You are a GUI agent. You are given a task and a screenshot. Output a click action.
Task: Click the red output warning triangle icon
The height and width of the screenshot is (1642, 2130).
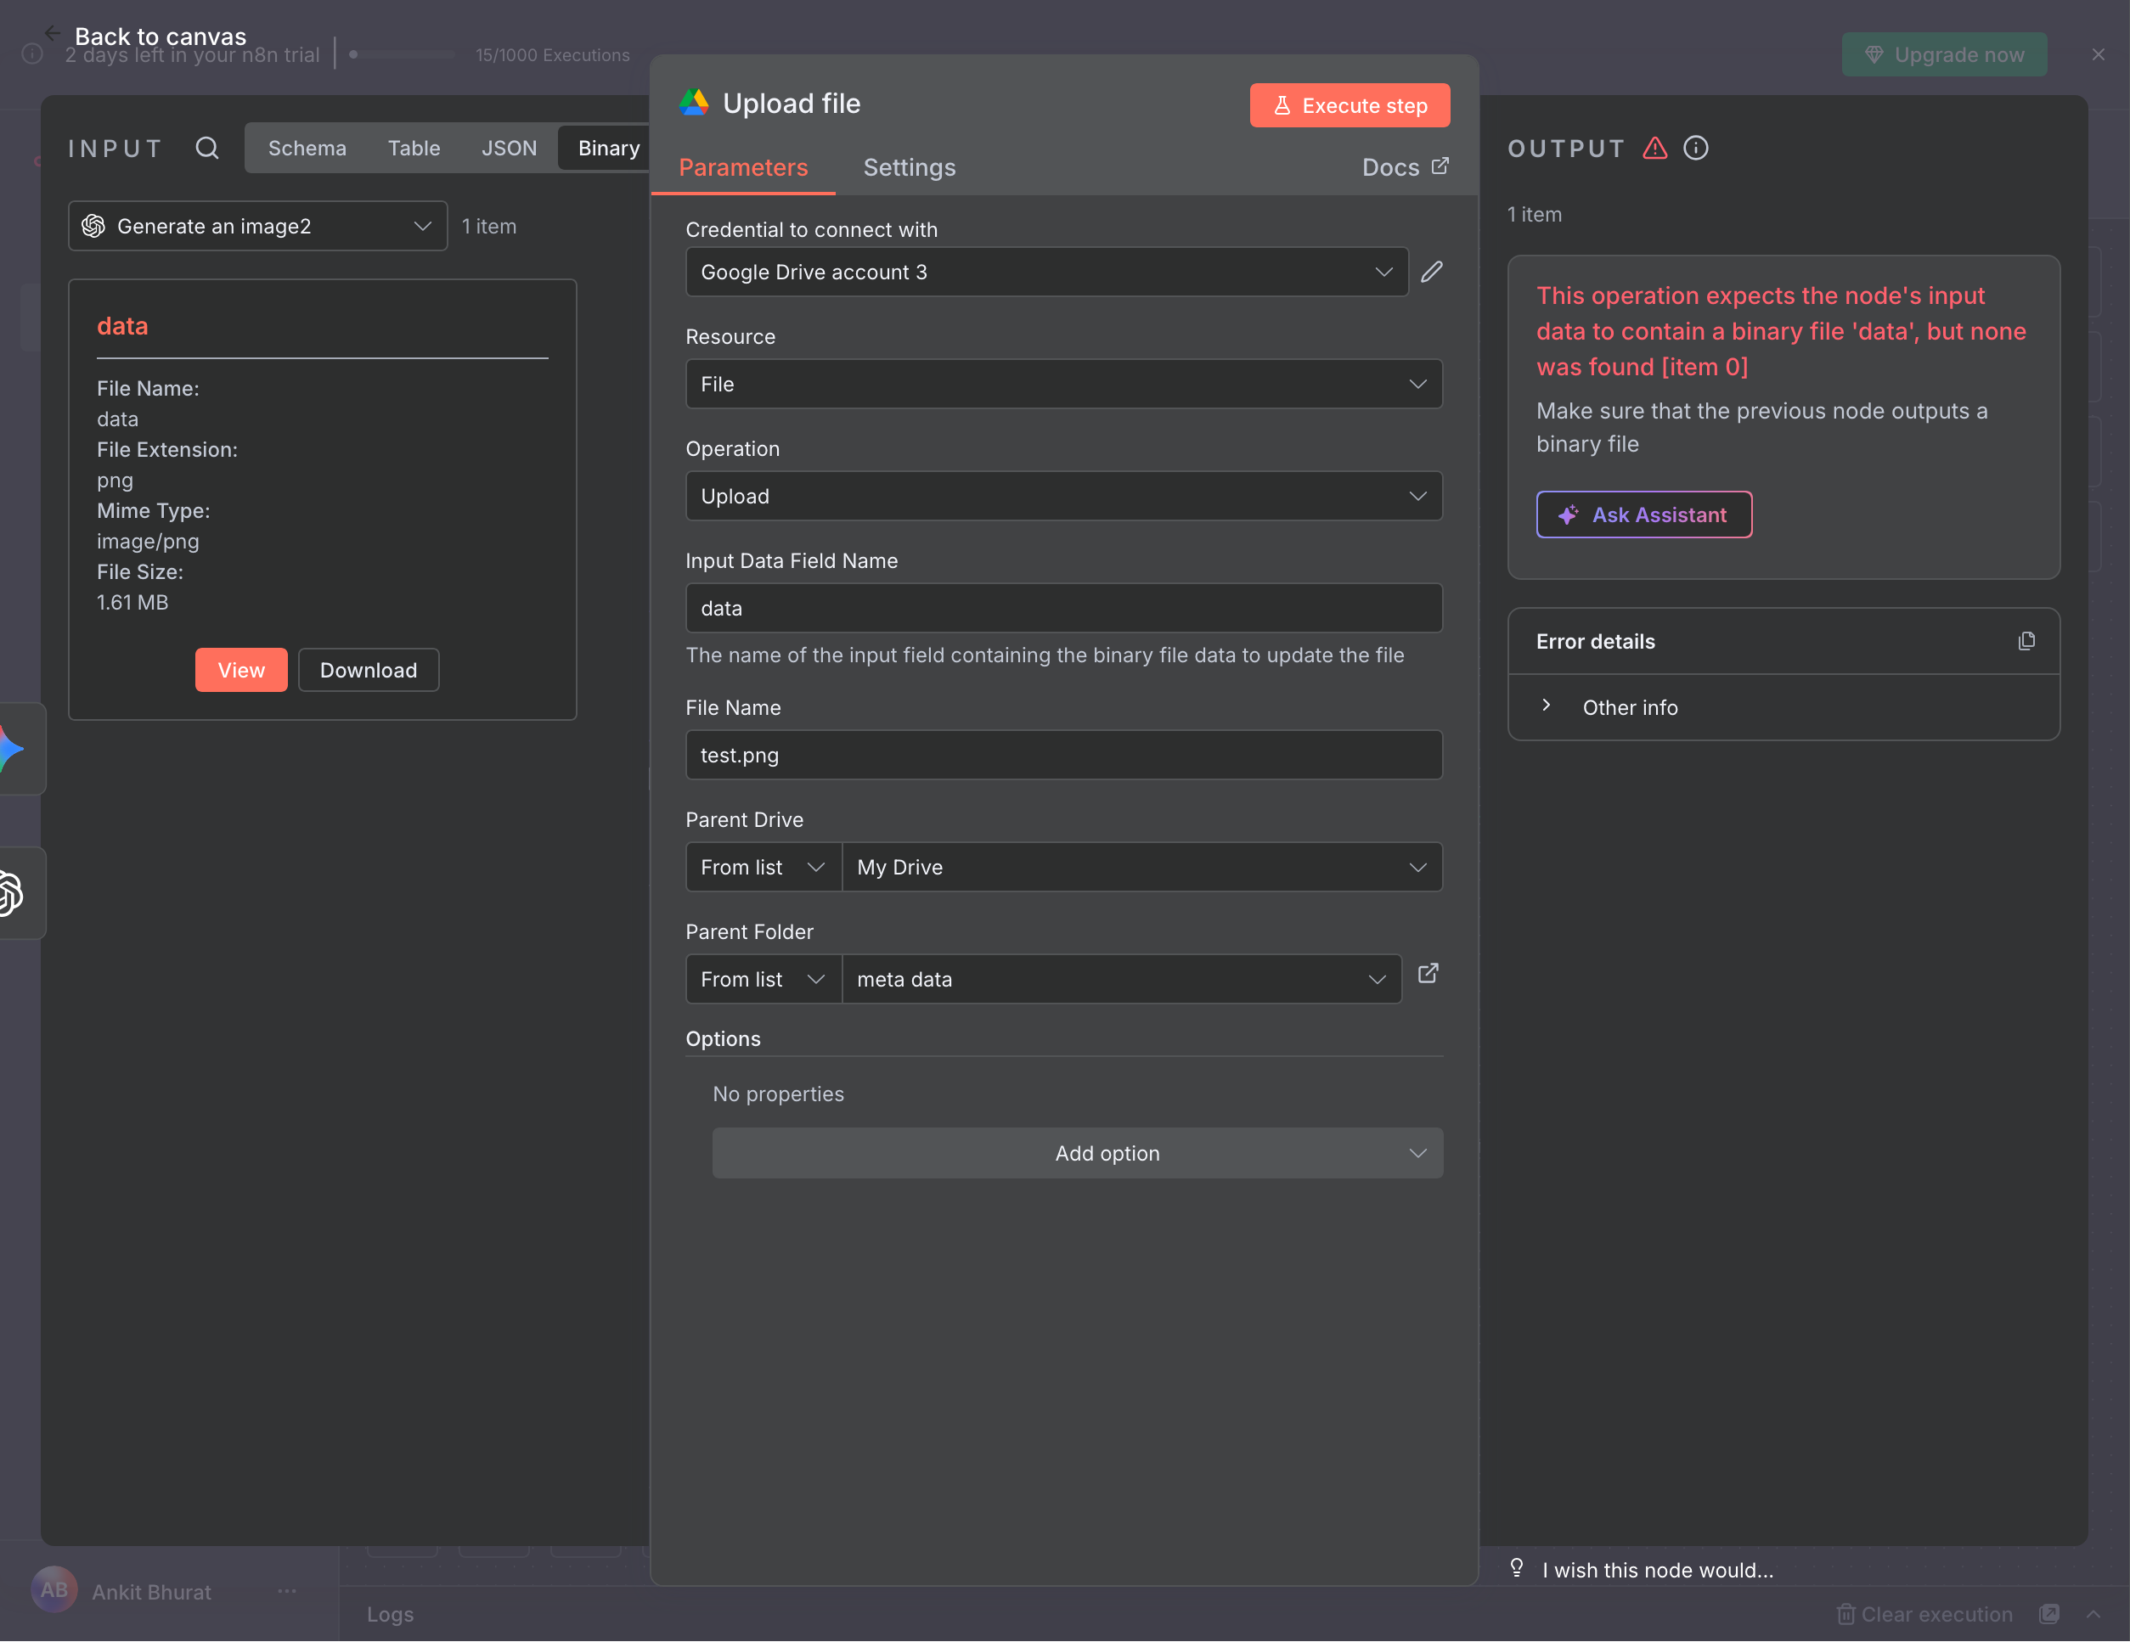pos(1655,149)
